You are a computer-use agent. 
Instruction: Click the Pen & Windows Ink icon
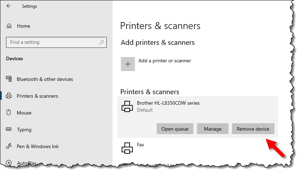click(9, 146)
